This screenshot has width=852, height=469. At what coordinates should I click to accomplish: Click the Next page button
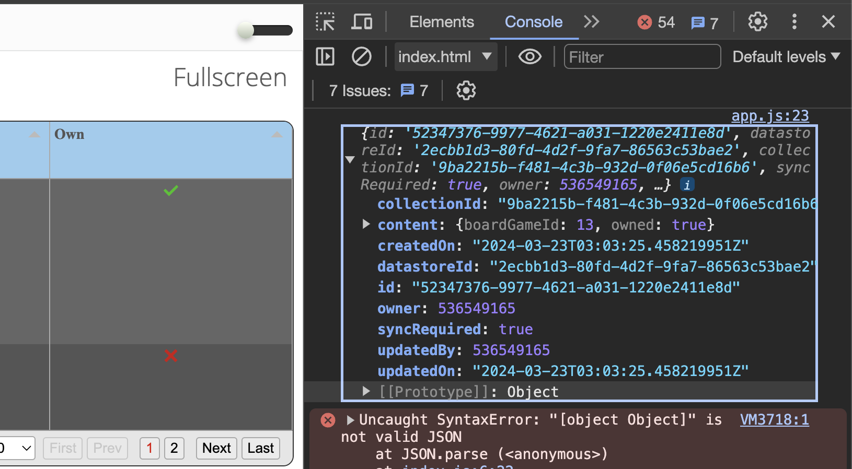click(x=216, y=448)
